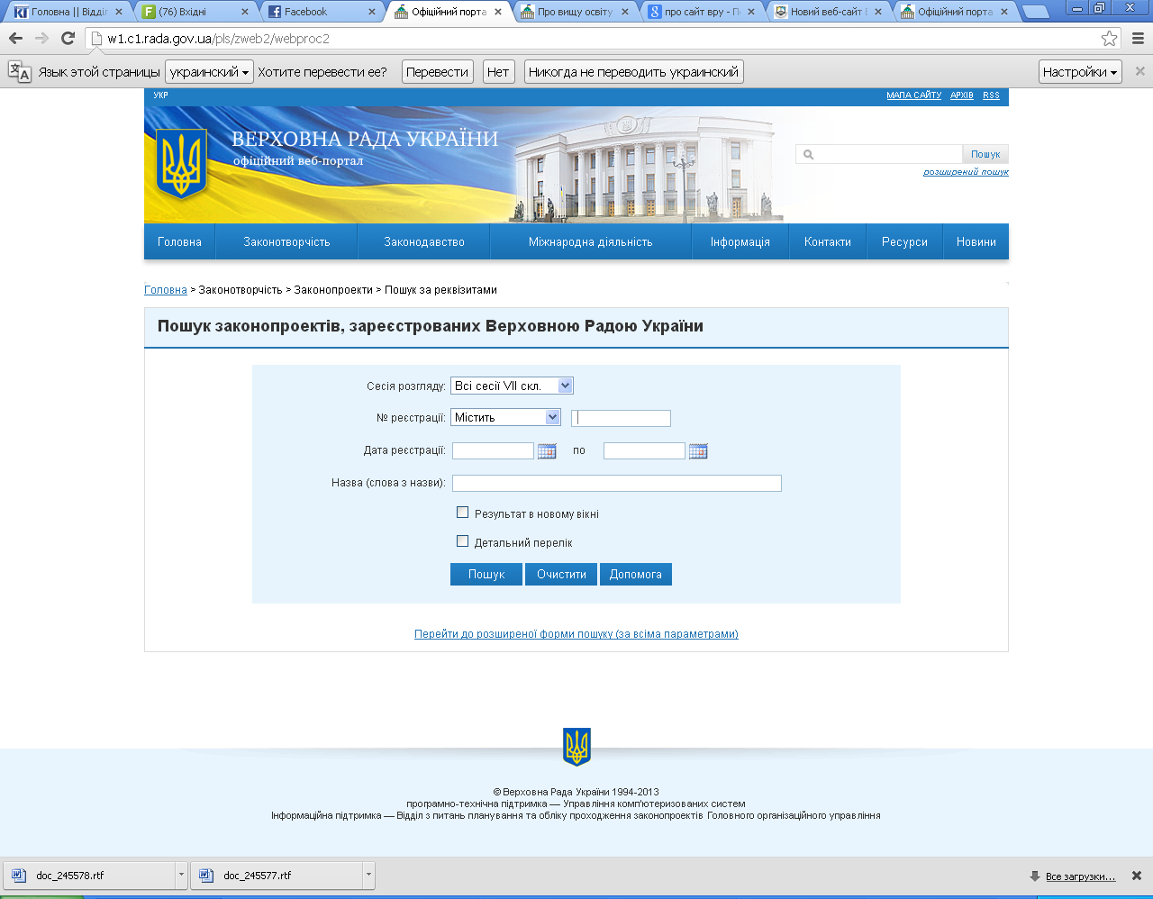Click the doc_245578.rtf file icon
This screenshot has height=899, width=1153.
(19, 876)
